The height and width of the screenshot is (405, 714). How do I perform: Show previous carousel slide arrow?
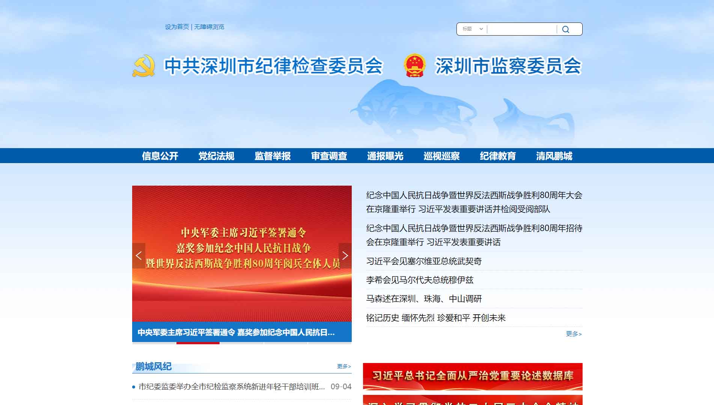(139, 256)
